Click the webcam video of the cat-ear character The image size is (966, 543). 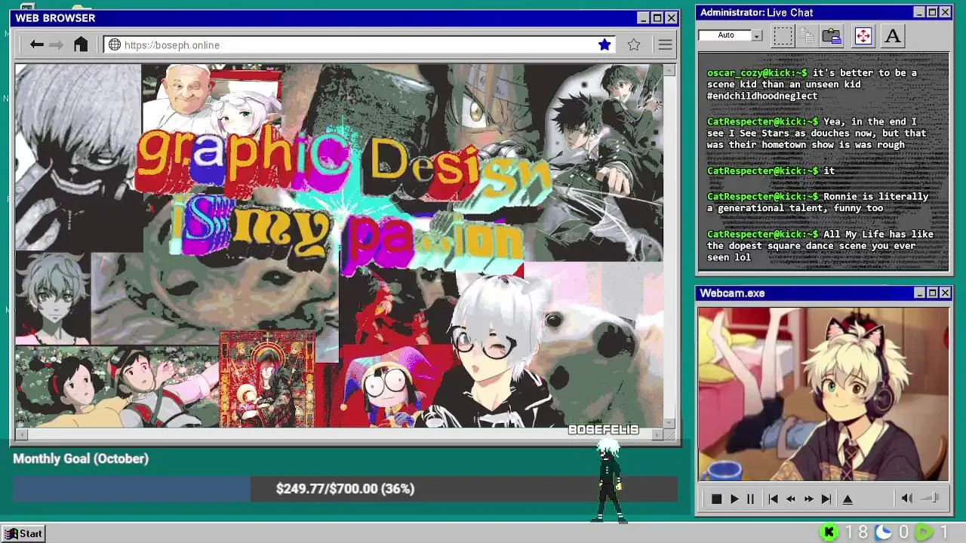(x=823, y=394)
